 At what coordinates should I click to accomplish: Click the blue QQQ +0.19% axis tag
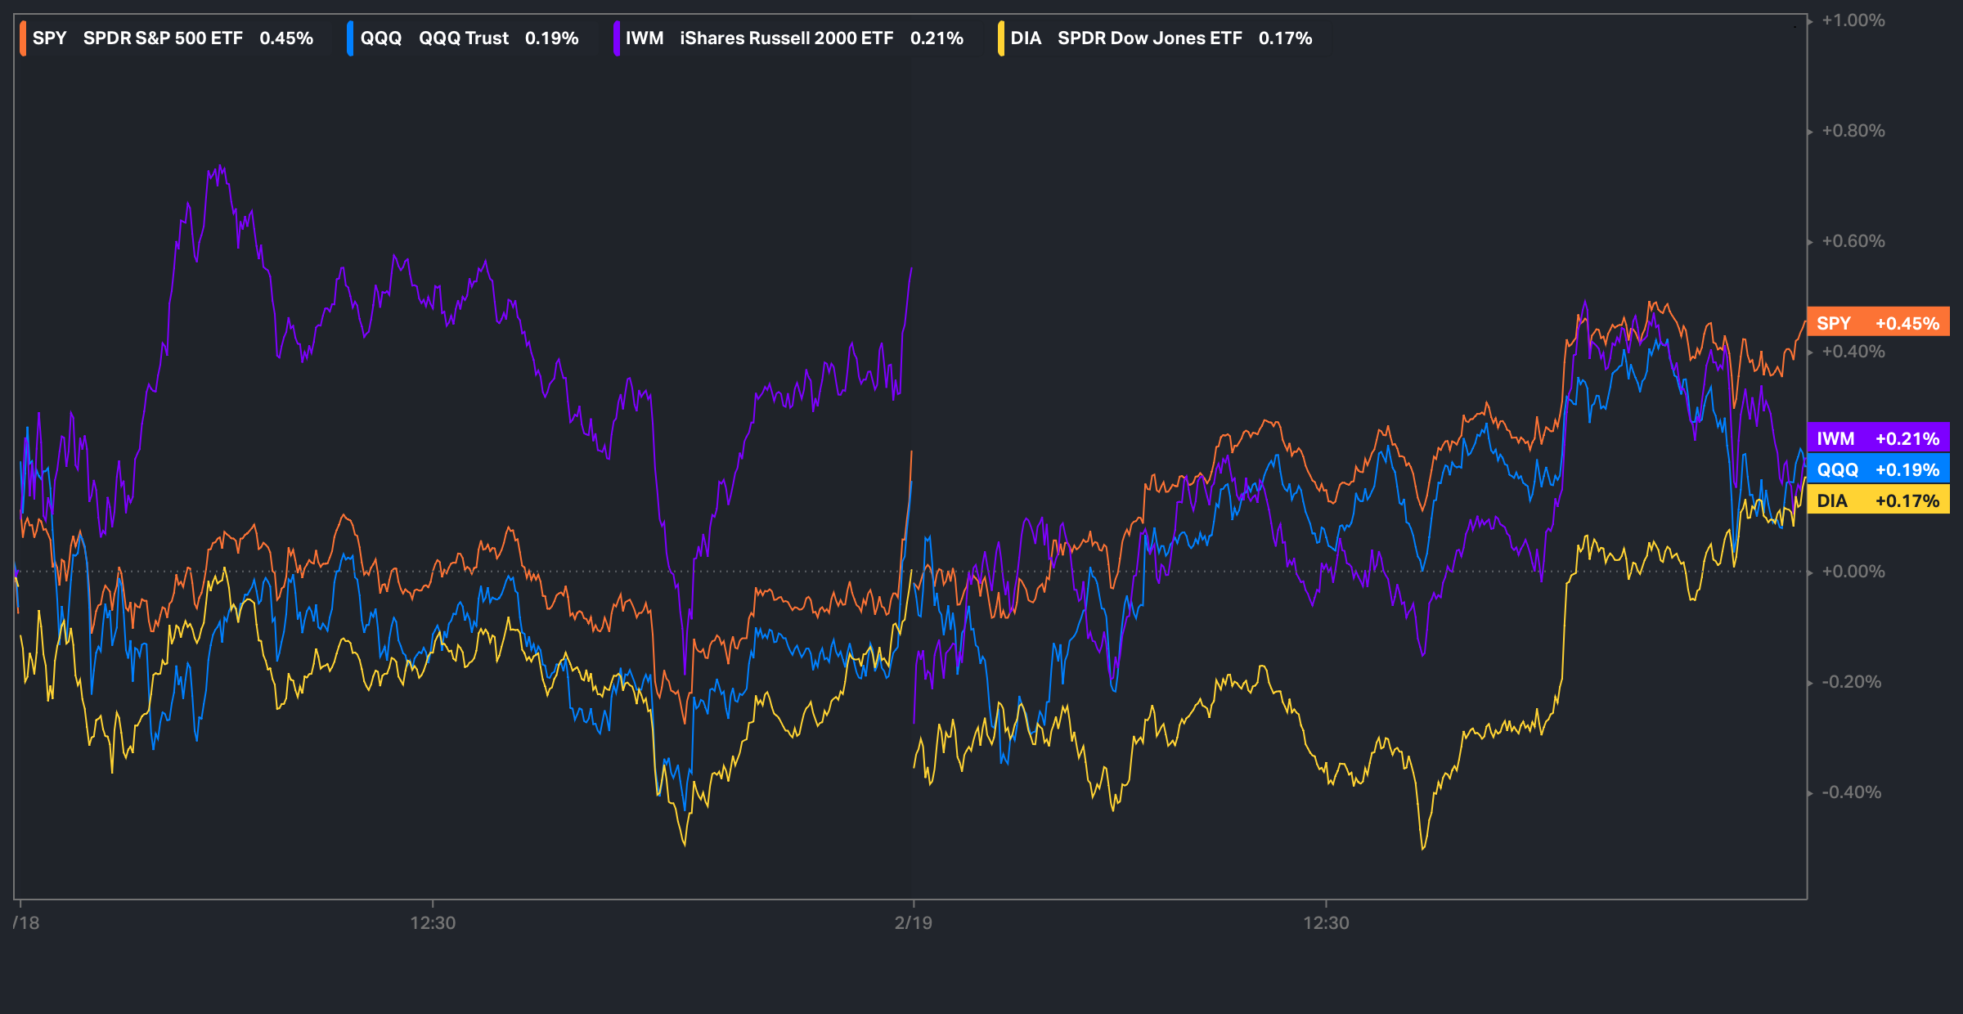pos(1878,469)
